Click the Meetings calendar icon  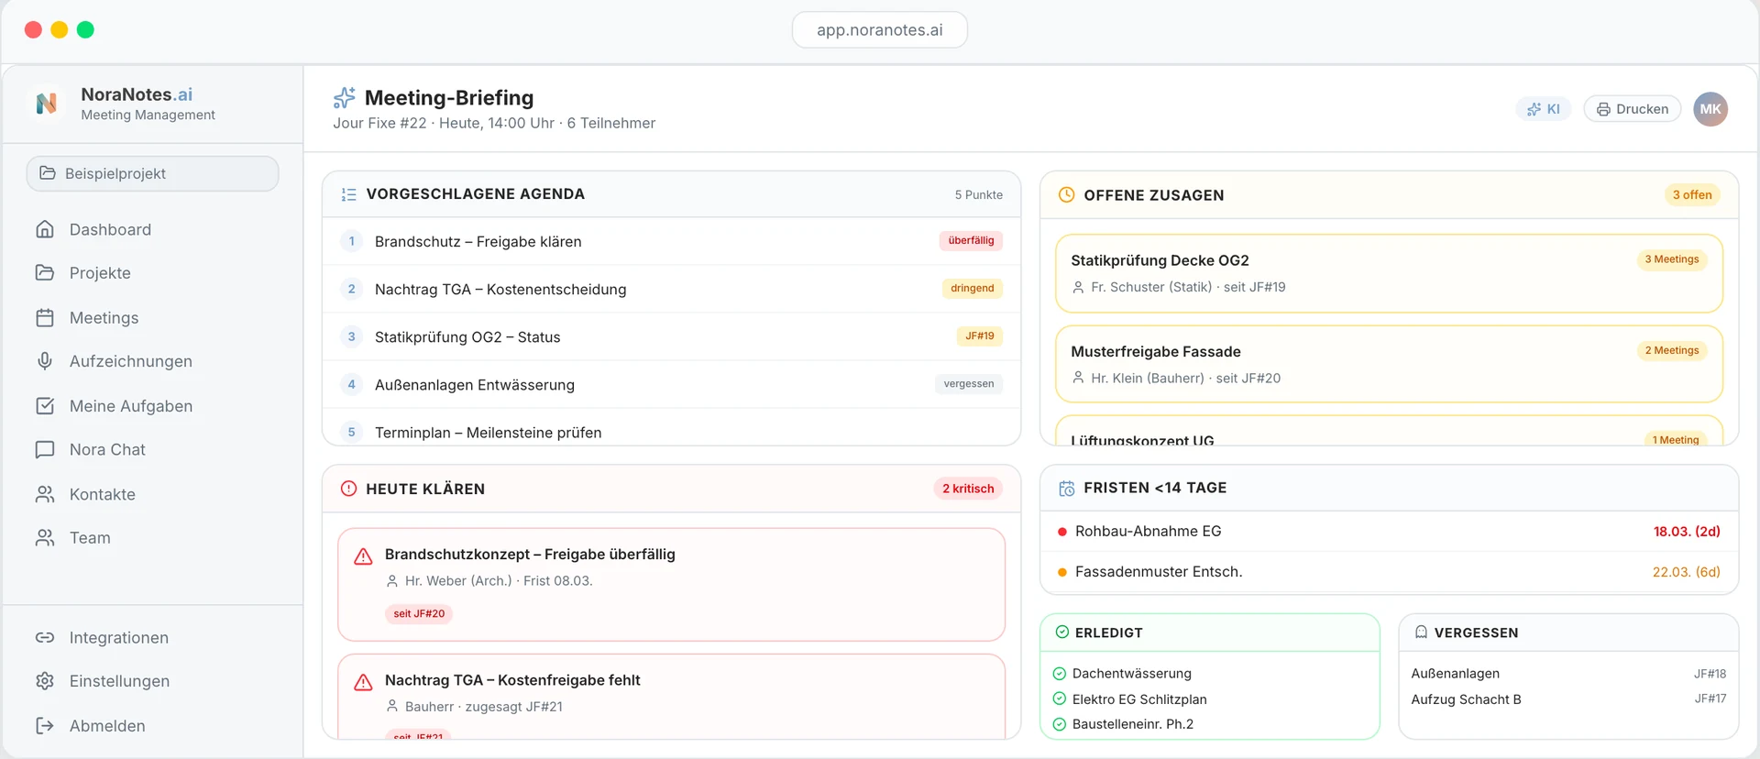point(45,317)
